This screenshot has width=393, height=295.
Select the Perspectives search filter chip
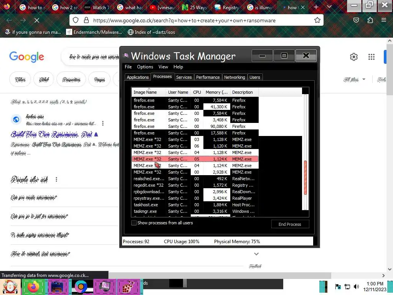[71, 80]
